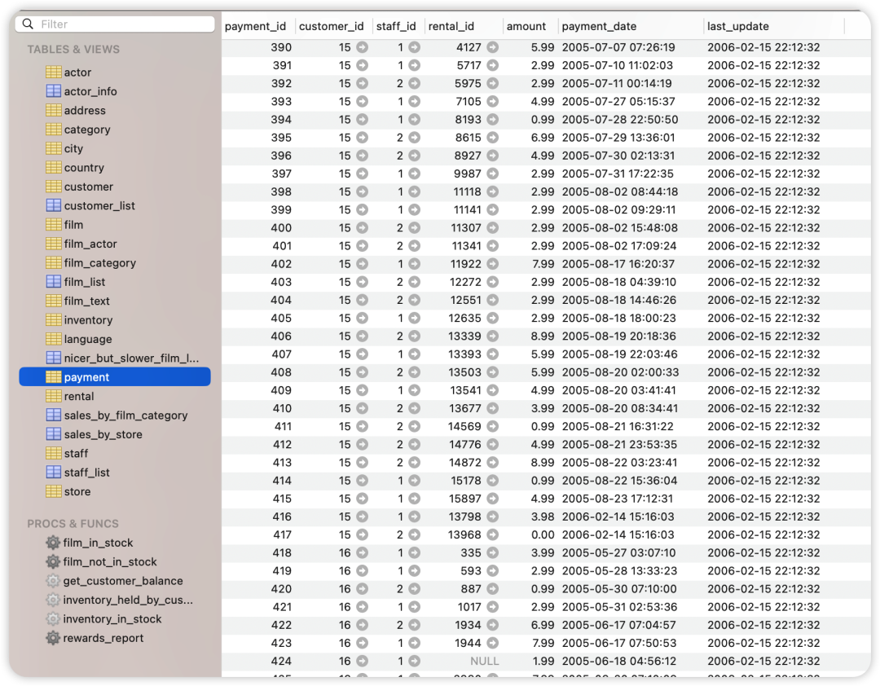Click the film_in_stock procedure gear icon
This screenshot has width=880, height=686.
(53, 543)
